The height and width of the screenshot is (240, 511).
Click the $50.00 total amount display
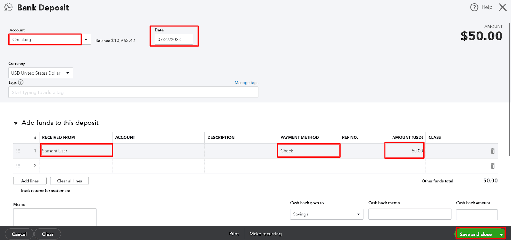[482, 36]
